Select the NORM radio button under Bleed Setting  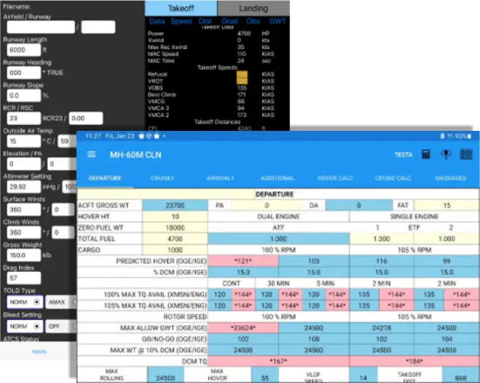point(25,327)
